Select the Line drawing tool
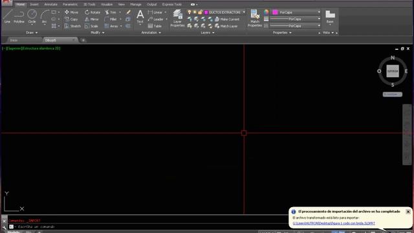The image size is (414, 233). (x=7, y=17)
